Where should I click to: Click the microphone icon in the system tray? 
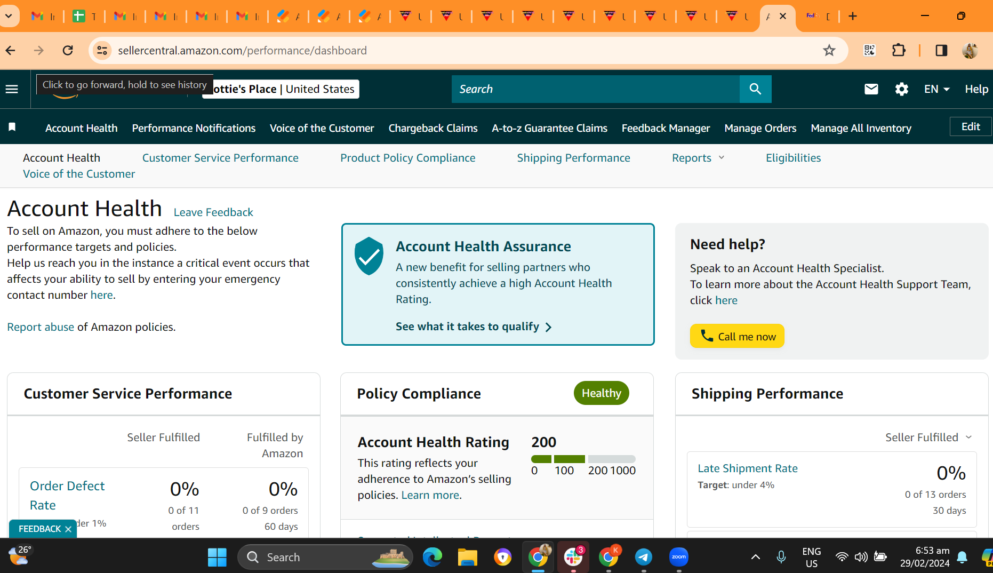[x=781, y=558]
